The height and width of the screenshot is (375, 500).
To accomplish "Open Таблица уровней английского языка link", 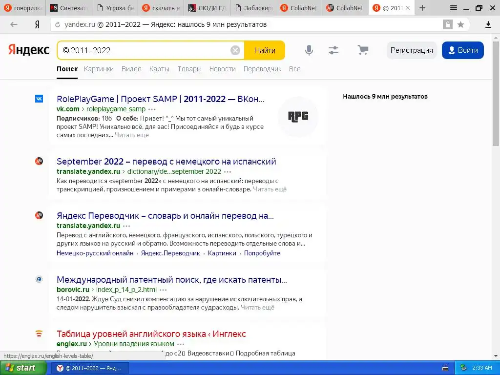I will 151,334.
